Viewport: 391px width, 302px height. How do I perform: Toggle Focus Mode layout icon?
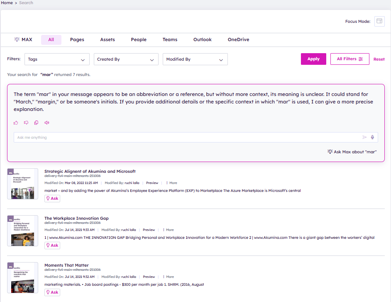(379, 22)
